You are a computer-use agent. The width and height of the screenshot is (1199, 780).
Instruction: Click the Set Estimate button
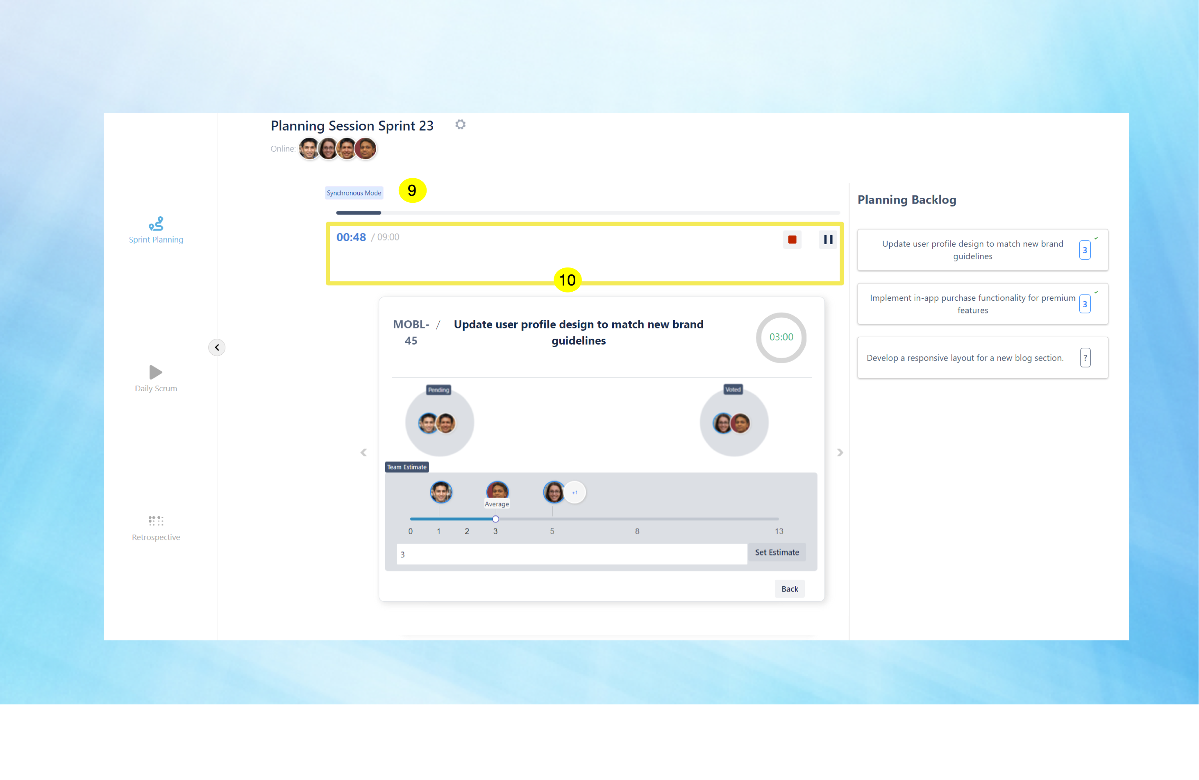(777, 552)
